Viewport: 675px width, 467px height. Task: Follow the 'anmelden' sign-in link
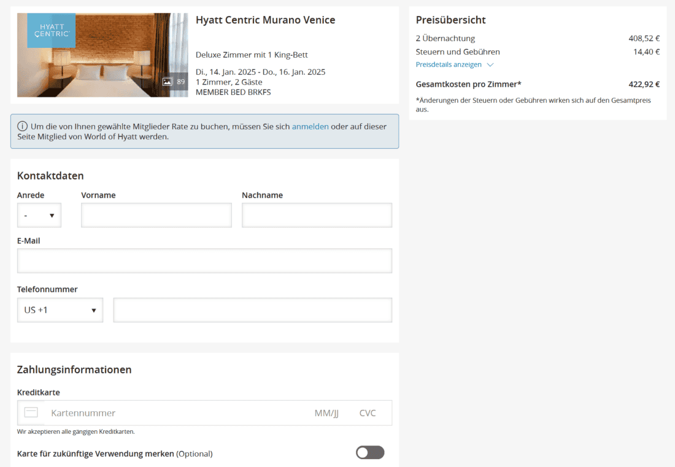[310, 126]
